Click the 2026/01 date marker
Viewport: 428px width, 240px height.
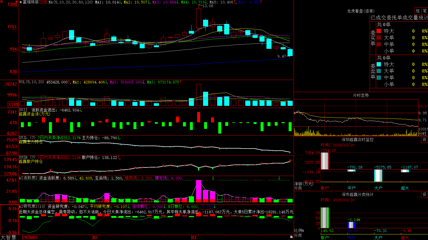(x=30, y=237)
